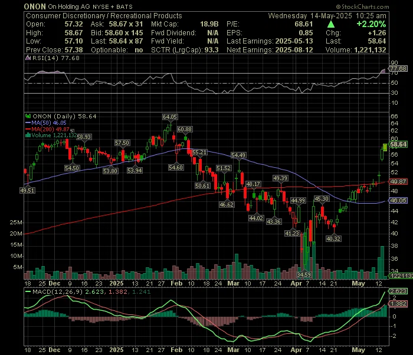Click the ONON ticker symbol title

[x=35, y=6]
